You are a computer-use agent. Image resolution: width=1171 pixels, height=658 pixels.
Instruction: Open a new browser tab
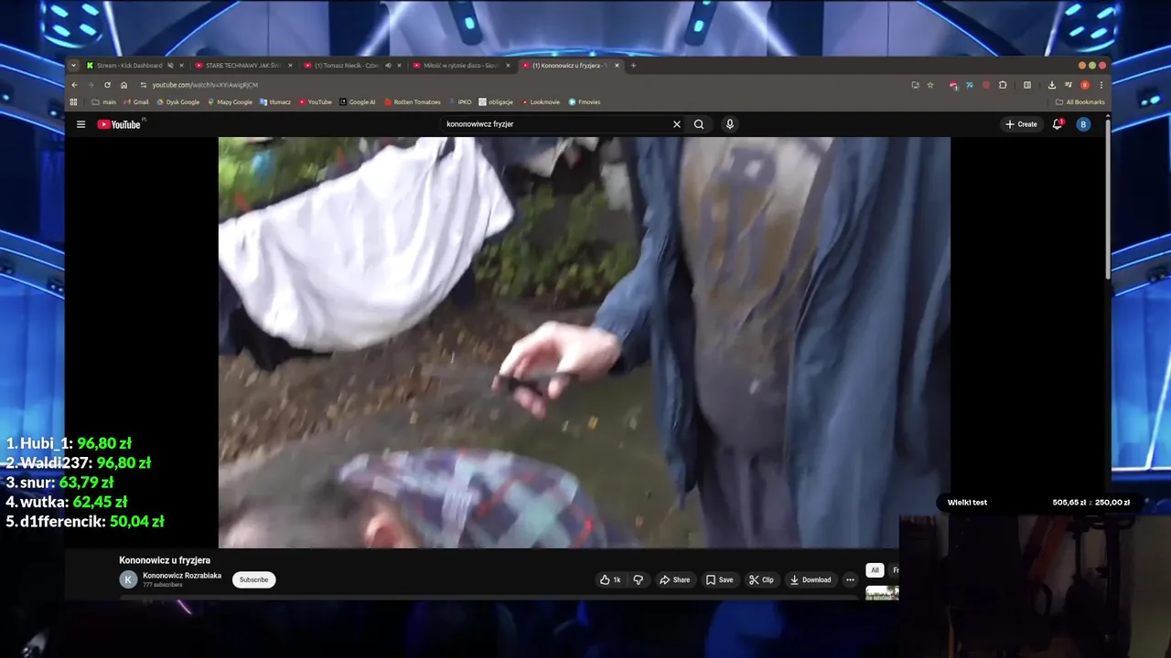(633, 66)
